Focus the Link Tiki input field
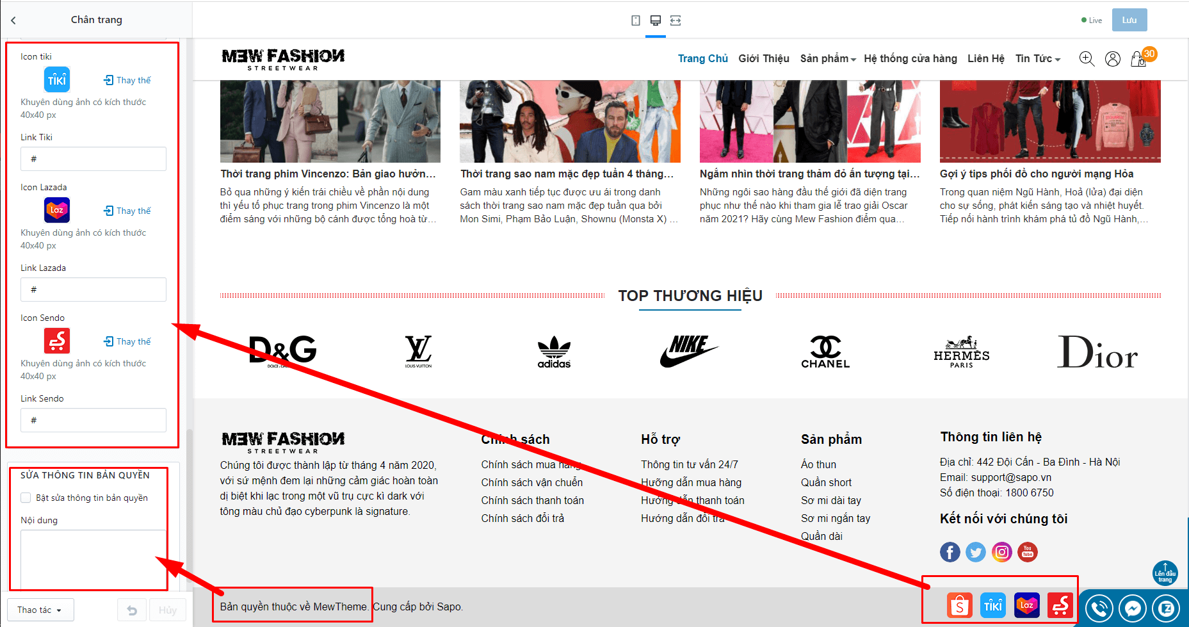Screen dimensions: 1189x627 click(x=93, y=159)
